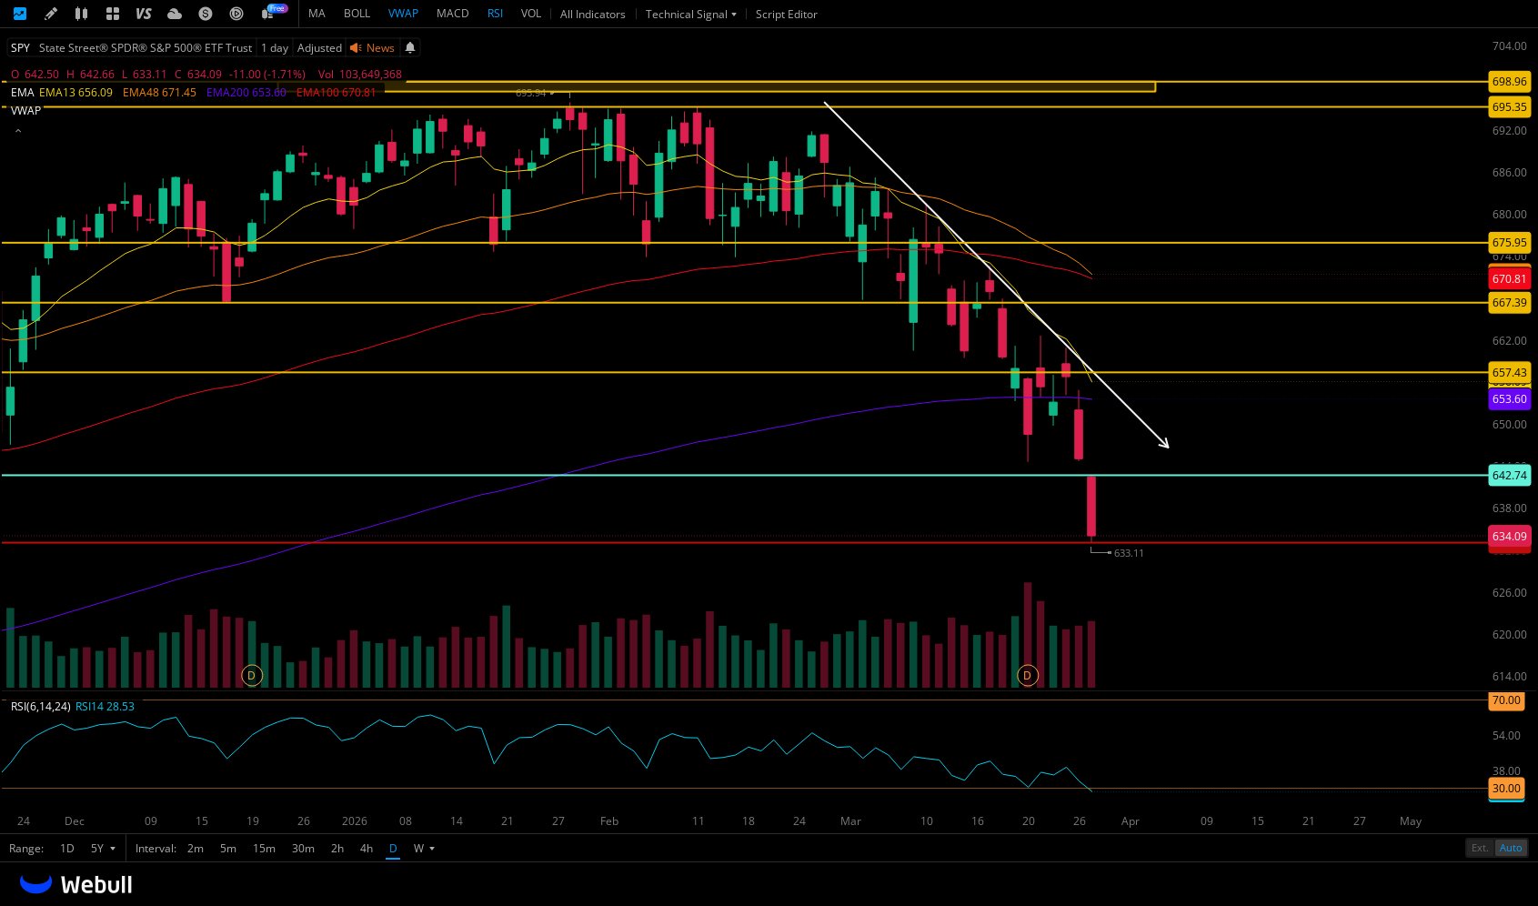Image resolution: width=1538 pixels, height=906 pixels.
Task: Open the Technical Signal dropdown
Action: pyautogui.click(x=690, y=14)
